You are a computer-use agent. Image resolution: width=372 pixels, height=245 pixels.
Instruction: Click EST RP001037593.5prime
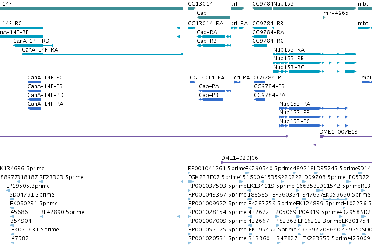point(217,186)
